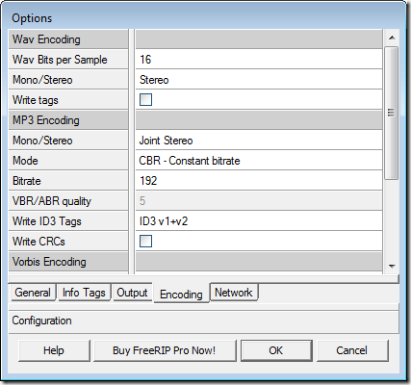Click Buy FreeRIP Pro Now! button
The width and height of the screenshot is (411, 385).
click(x=165, y=350)
